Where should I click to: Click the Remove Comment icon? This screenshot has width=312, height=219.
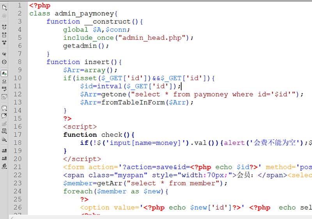pos(4,116)
